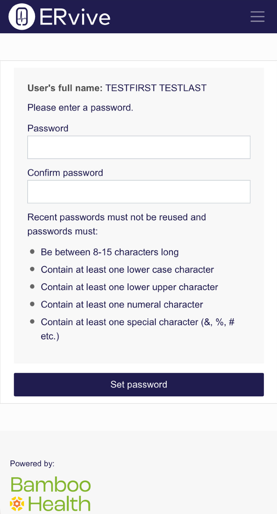Click the 'Powered by:' footer text
Screen dimensions: 277x514
32,464
